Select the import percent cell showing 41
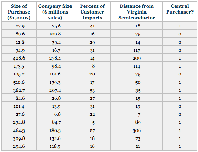Image resolution: width=198 pixels, height=152 pixels. (92, 26)
